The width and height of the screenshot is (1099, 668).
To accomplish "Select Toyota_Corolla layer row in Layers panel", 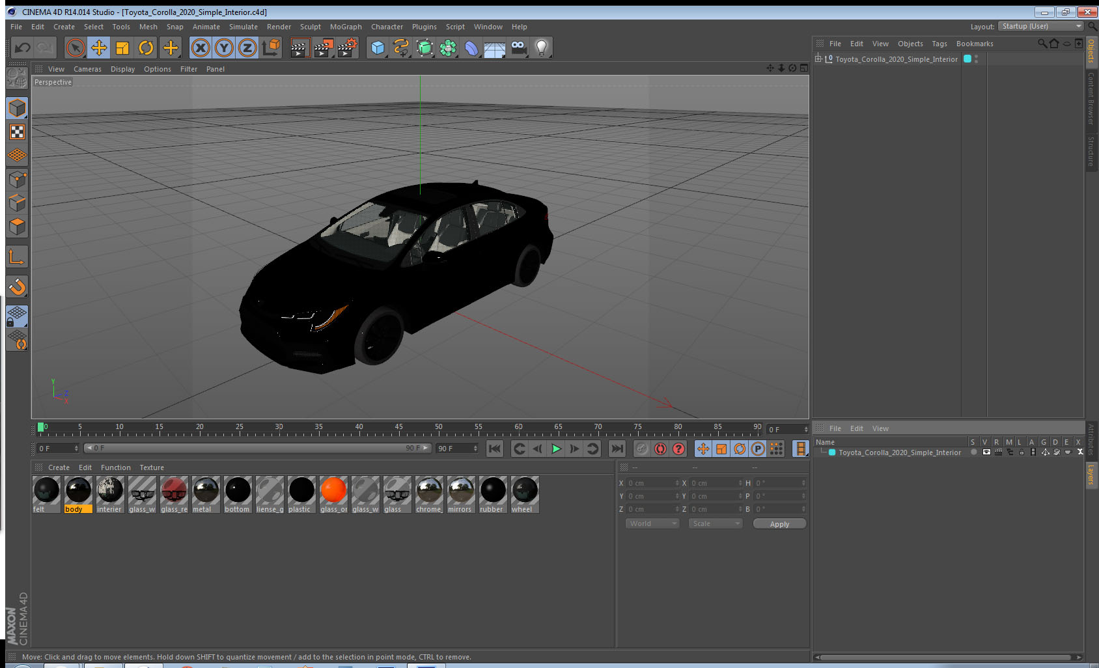I will (x=949, y=452).
